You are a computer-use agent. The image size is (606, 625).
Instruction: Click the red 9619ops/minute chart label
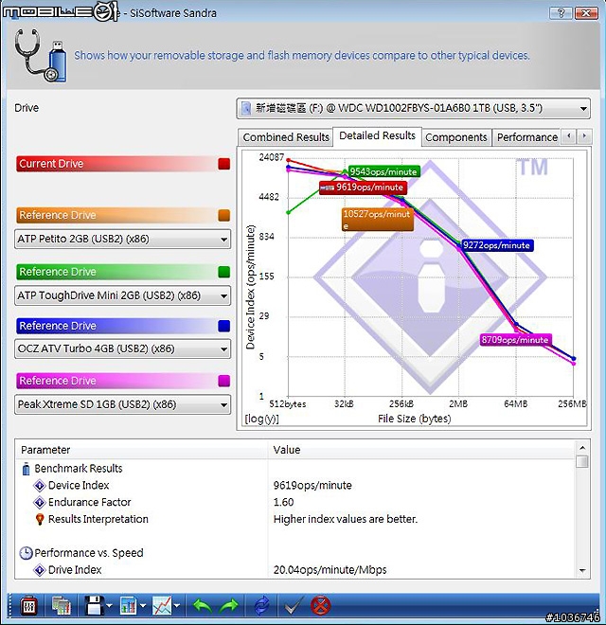point(364,187)
